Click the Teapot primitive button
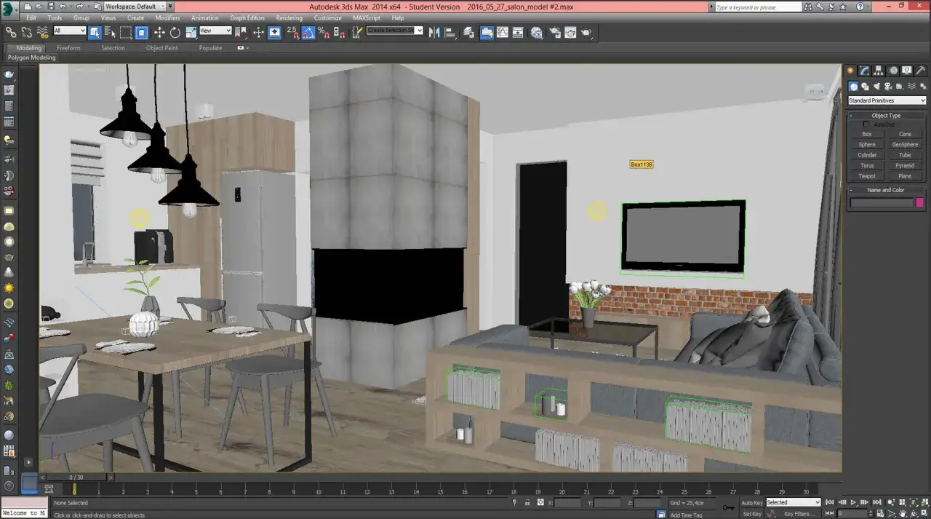931x519 pixels. tap(867, 176)
